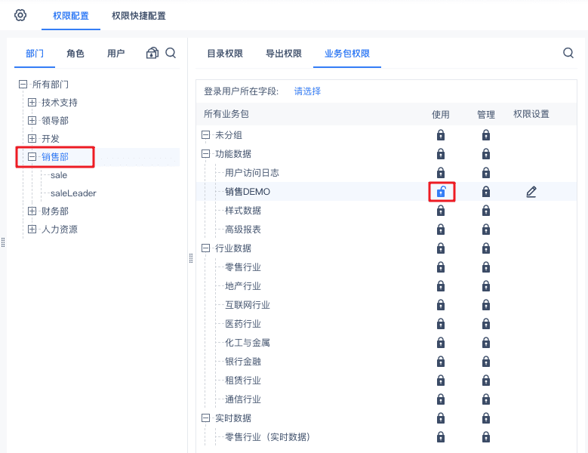The height and width of the screenshot is (453, 588).
Task: Click the panel splitter drag handle
Action: tap(190, 258)
